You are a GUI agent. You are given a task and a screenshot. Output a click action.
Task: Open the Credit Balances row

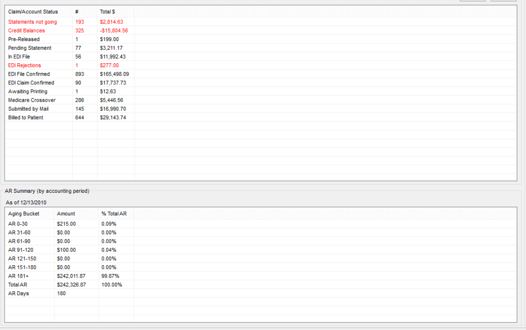27,31
